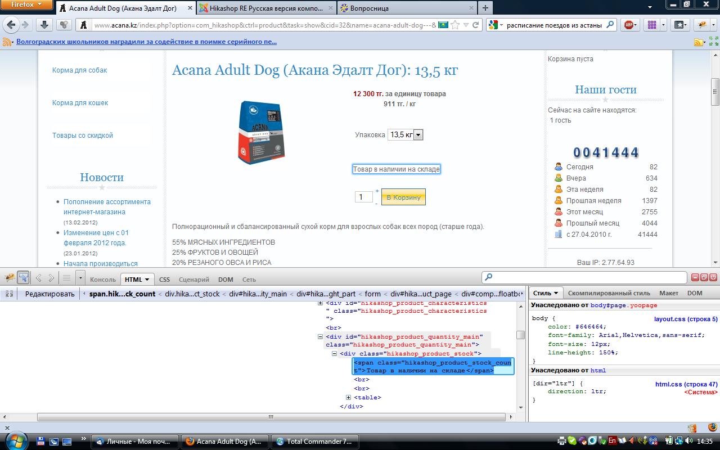Open the html.css (строка 47) link
Image resolution: width=720 pixels, height=450 pixels.
[686, 385]
